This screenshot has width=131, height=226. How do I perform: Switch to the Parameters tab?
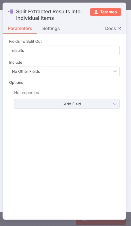pos(20,29)
